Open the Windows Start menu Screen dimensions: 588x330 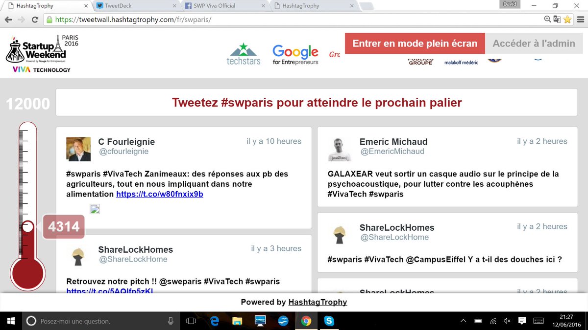coord(11,321)
